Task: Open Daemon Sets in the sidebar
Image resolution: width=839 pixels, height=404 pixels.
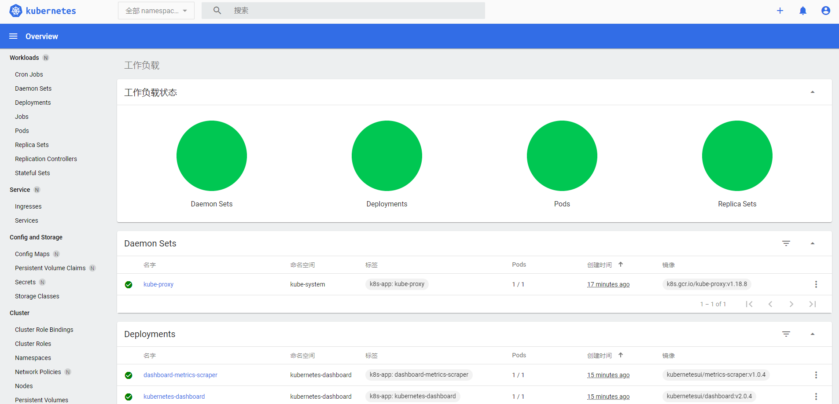Action: [33, 88]
